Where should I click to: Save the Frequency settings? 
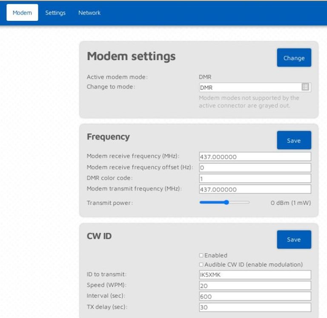coord(294,140)
